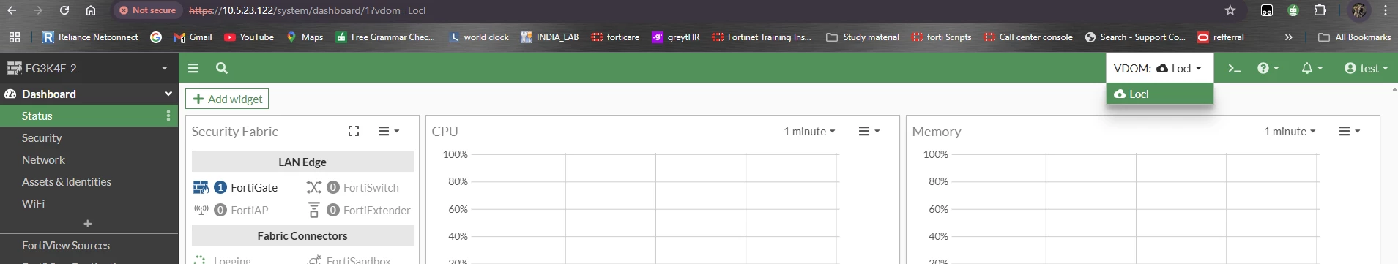Open the forticare bookmark
This screenshot has height=264, width=1398.
click(x=615, y=37)
